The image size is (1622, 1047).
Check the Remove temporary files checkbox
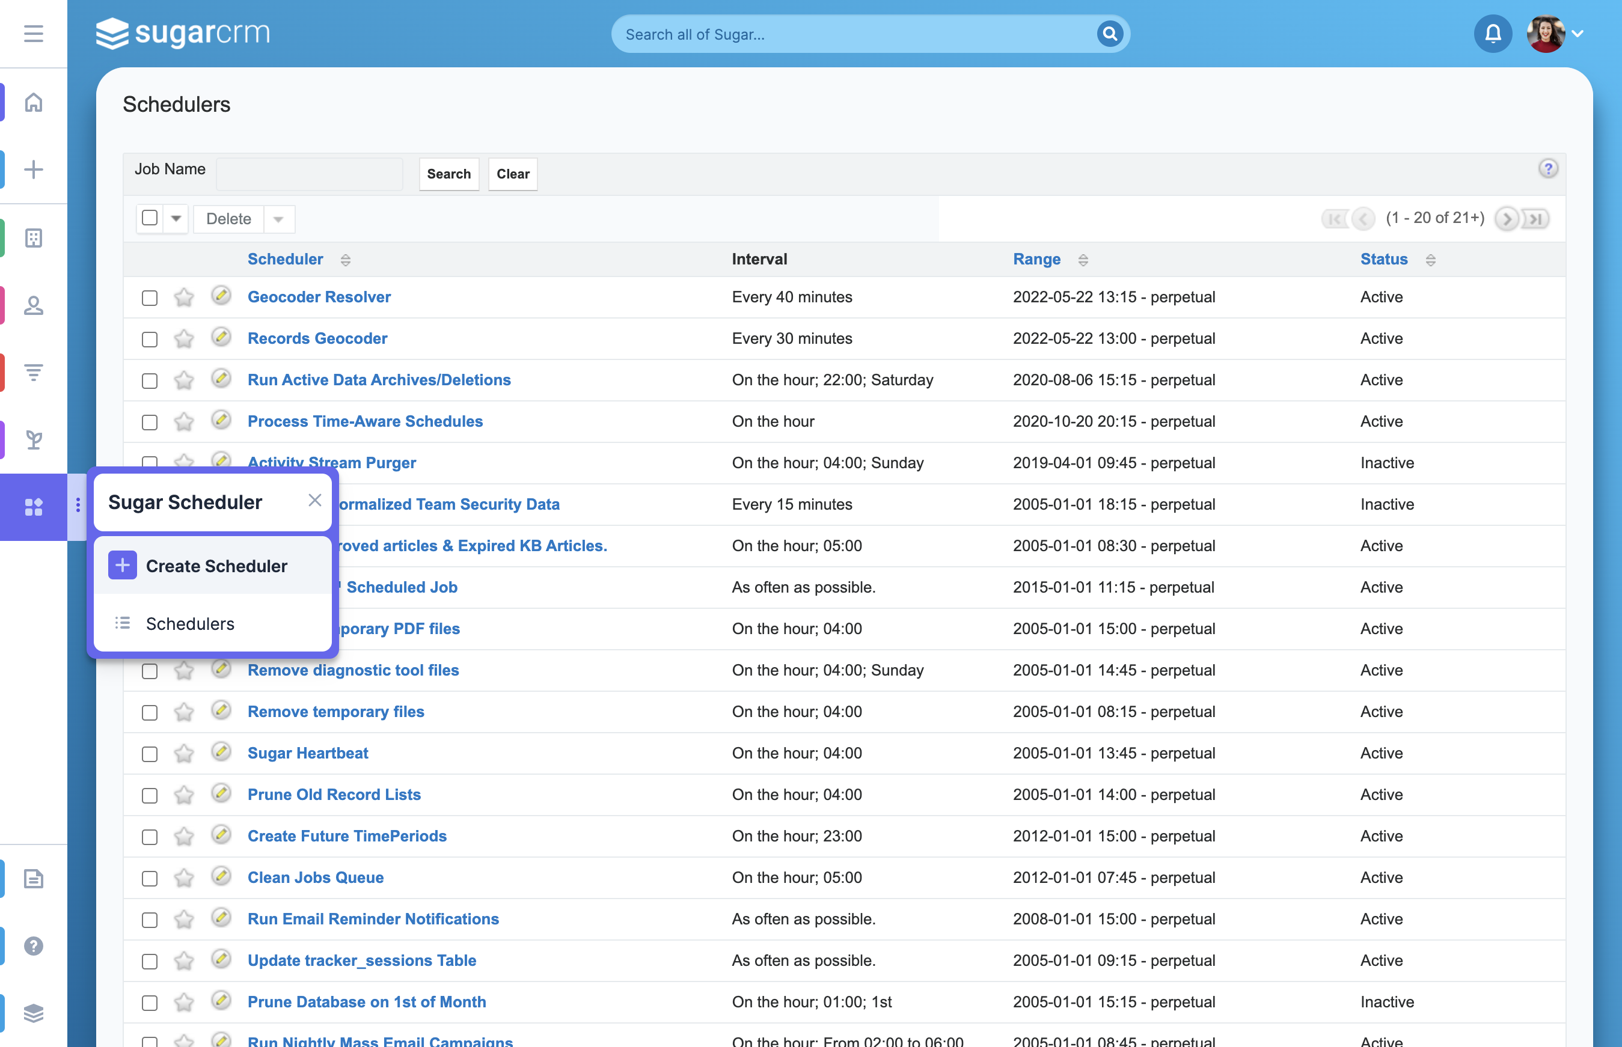pos(150,712)
